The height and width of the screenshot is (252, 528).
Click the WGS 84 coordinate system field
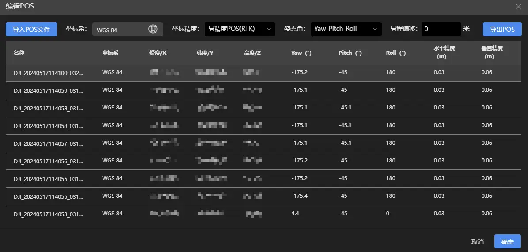(119, 30)
